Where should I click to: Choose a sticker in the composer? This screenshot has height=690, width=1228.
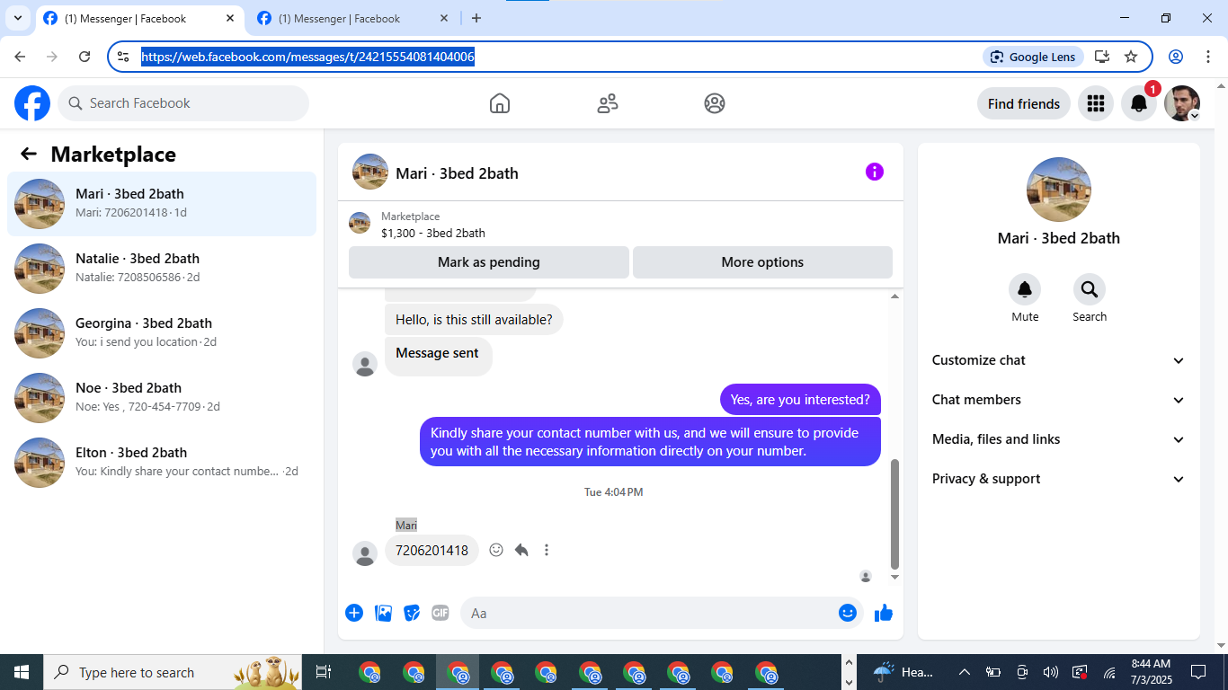click(412, 613)
